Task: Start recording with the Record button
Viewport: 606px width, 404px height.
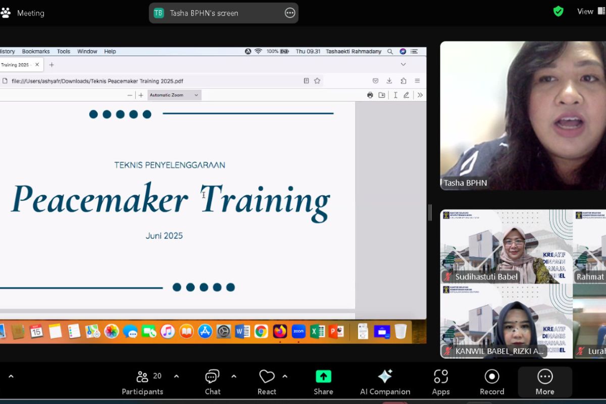Action: (x=491, y=382)
